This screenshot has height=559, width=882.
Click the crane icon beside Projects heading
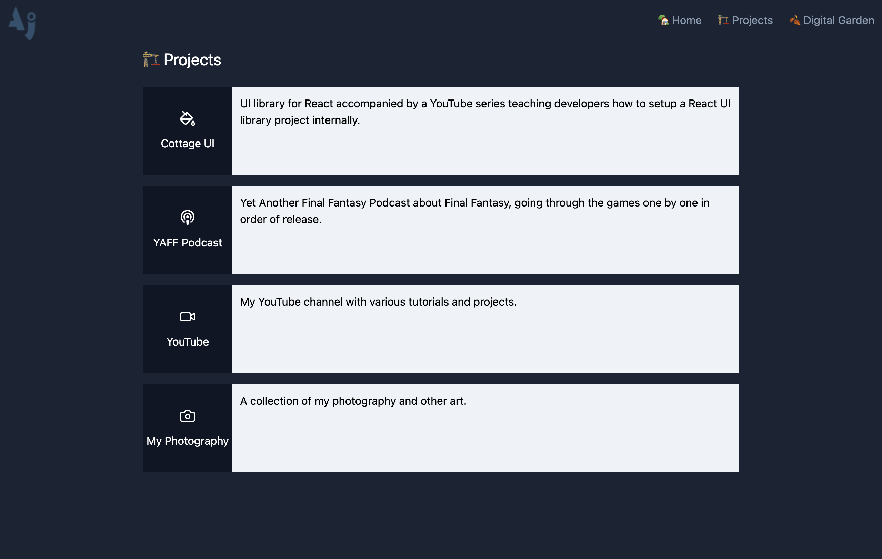click(151, 59)
